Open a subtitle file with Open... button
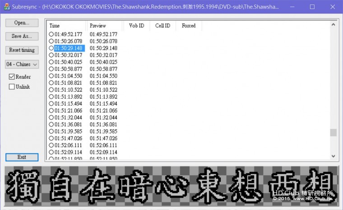Image resolution: width=343 pixels, height=210 pixels. click(x=22, y=23)
